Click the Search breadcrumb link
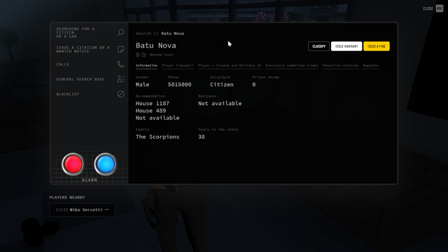 143,34
